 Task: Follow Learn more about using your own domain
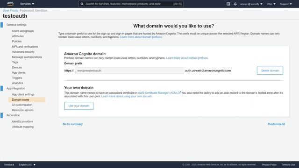click(x=127, y=97)
